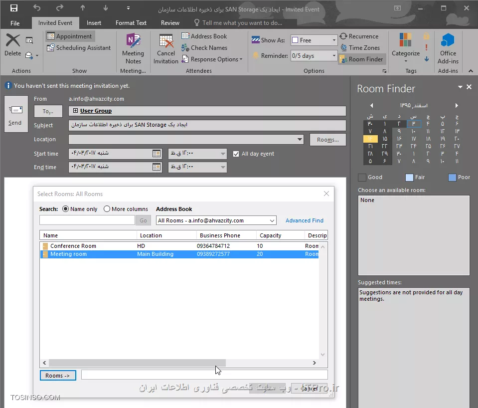The width and height of the screenshot is (478, 408).
Task: Sort by Capacity column header
Action: [280, 235]
